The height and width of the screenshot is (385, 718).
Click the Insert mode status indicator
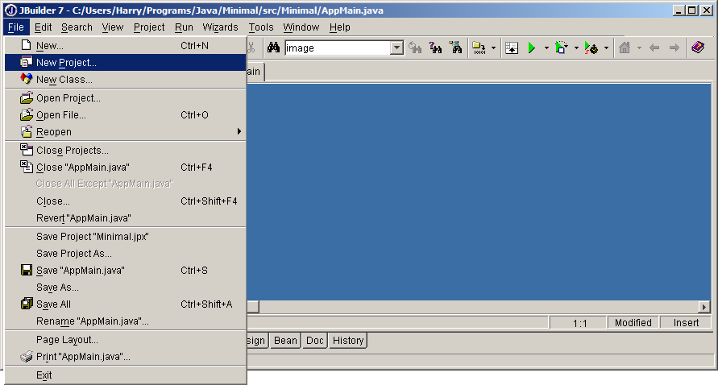(686, 323)
